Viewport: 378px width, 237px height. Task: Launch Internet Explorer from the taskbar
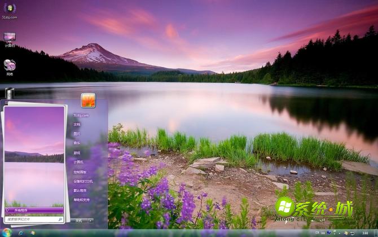21,232
